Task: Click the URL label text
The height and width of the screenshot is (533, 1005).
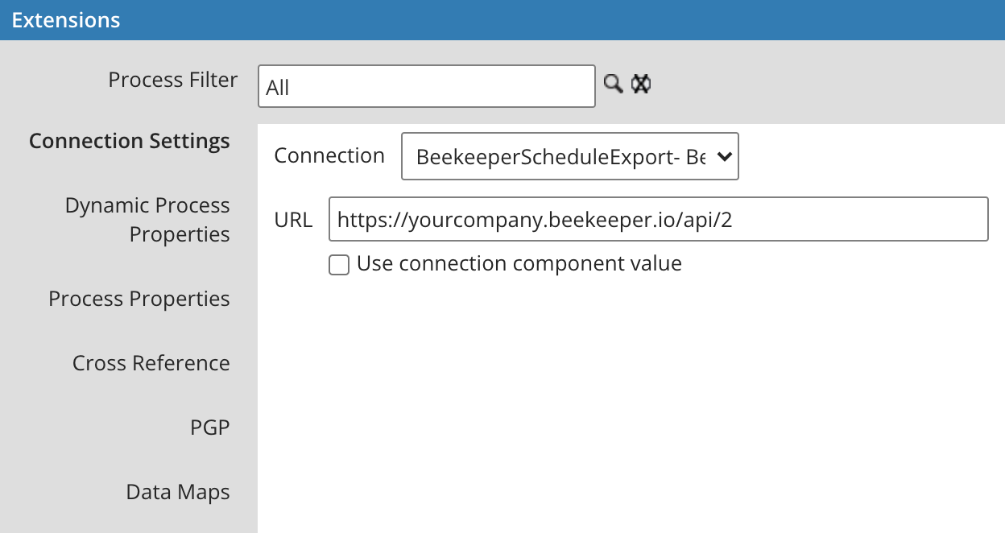Action: tap(293, 219)
